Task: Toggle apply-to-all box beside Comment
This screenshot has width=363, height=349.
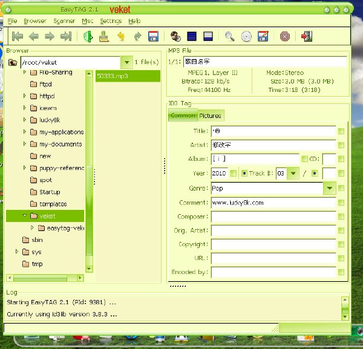Action: [x=341, y=203]
